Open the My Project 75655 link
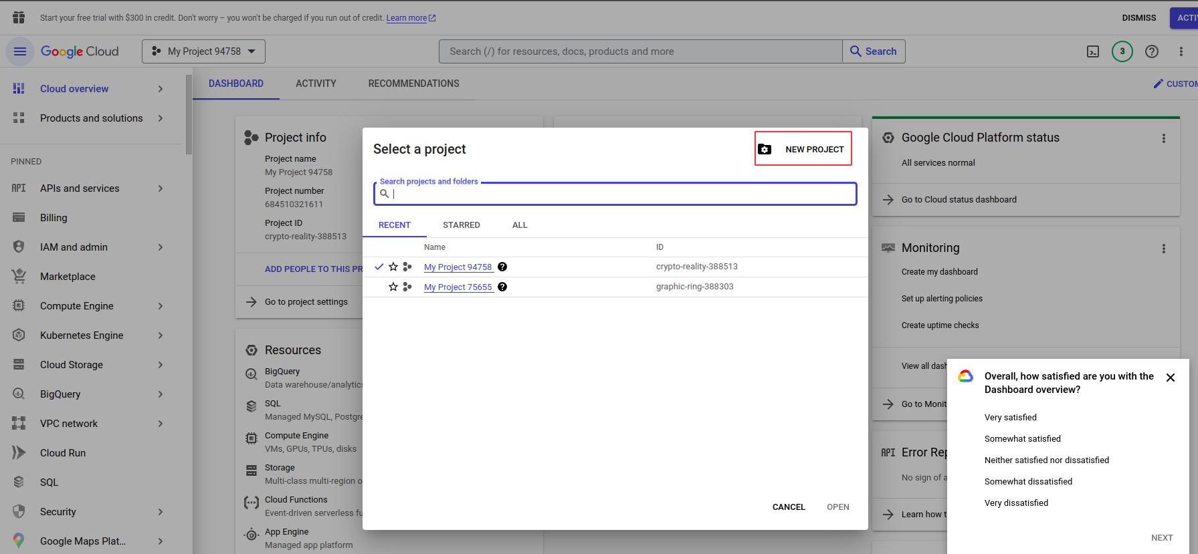The image size is (1198, 554). point(458,287)
